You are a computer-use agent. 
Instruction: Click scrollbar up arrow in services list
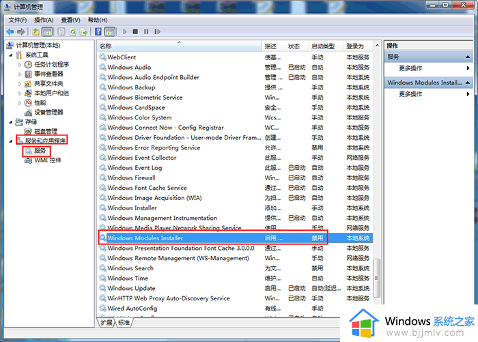pyautogui.click(x=377, y=46)
